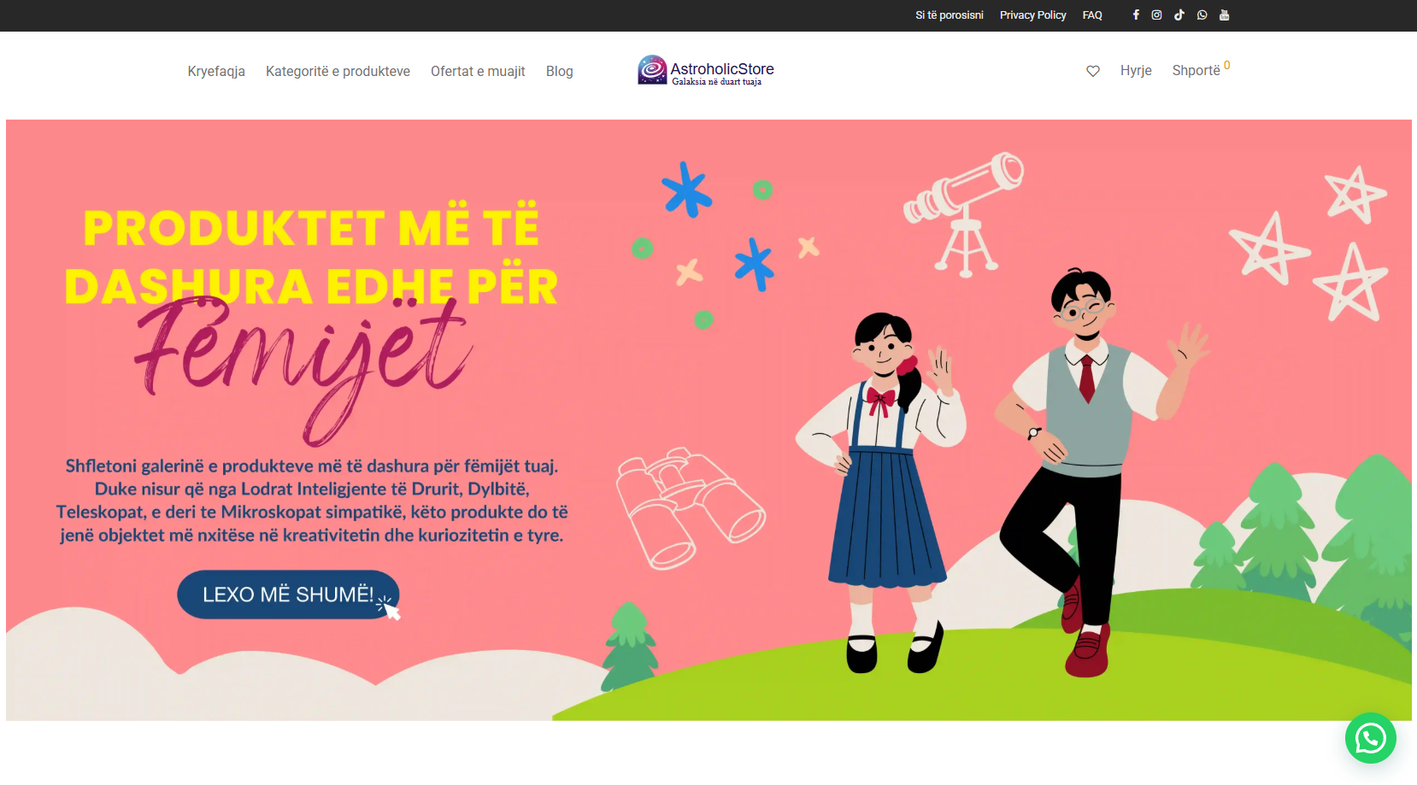Viewport: 1417px width, 785px height.
Task: Open the YouTube channel icon
Action: pyautogui.click(x=1225, y=15)
